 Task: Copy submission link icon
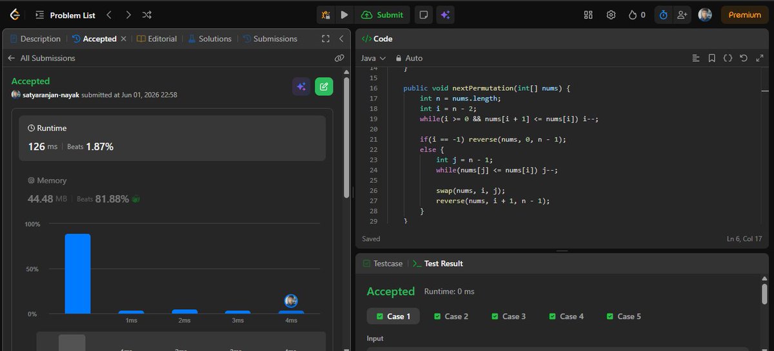[x=339, y=58]
